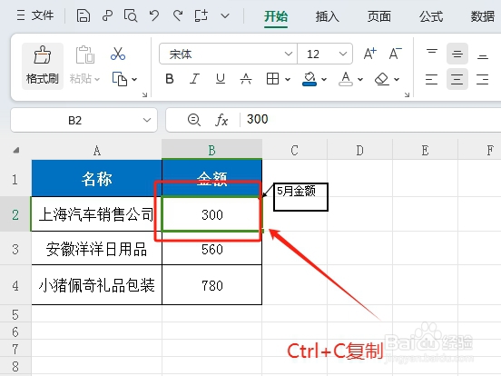Select cell 安徽洋洋日用品
This screenshot has width=501, height=376.
click(97, 249)
